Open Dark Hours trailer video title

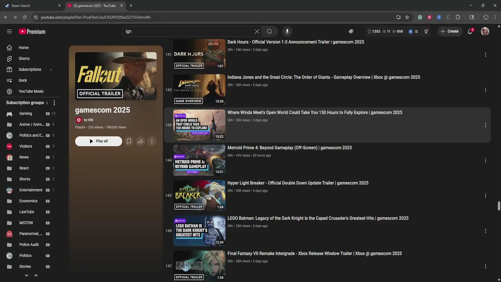tap(296, 42)
